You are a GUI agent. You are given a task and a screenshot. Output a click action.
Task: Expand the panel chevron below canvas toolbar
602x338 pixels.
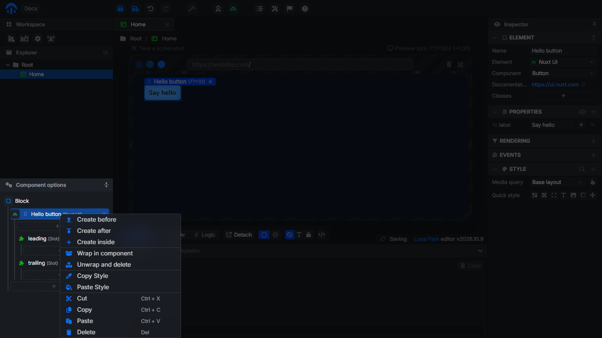(480, 251)
